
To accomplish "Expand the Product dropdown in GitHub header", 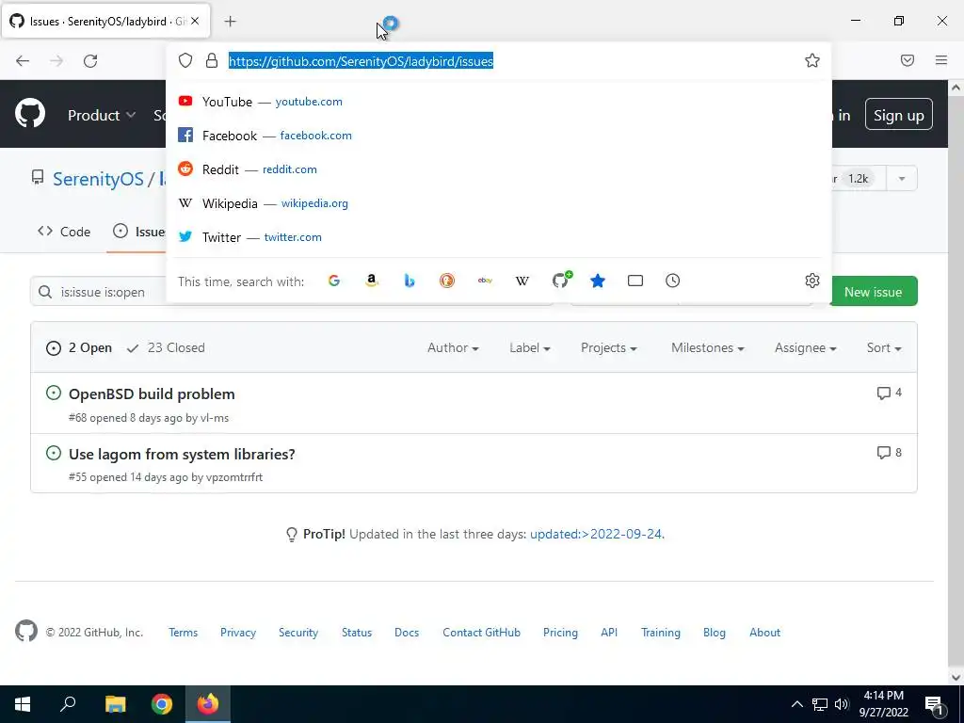I will (x=102, y=115).
